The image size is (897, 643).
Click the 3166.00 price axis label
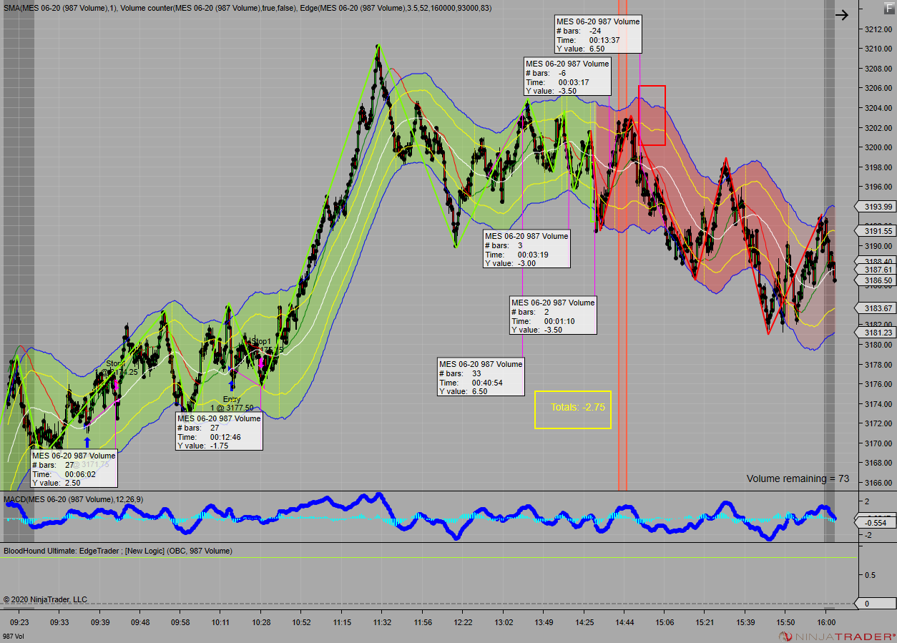point(877,483)
